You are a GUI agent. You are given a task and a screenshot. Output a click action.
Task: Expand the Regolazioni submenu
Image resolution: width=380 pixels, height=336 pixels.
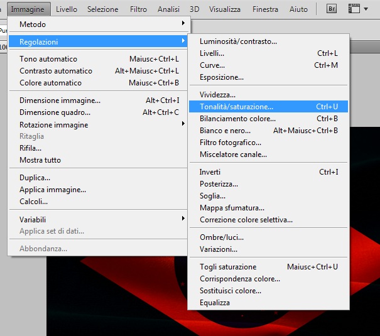tap(98, 41)
